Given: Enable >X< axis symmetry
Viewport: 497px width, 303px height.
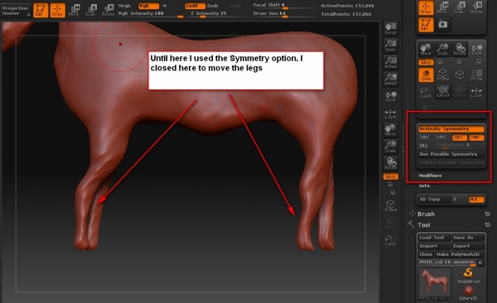Looking at the screenshot, I should coord(424,137).
